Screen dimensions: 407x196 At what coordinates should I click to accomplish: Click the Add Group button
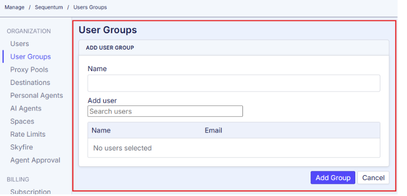coord(333,178)
